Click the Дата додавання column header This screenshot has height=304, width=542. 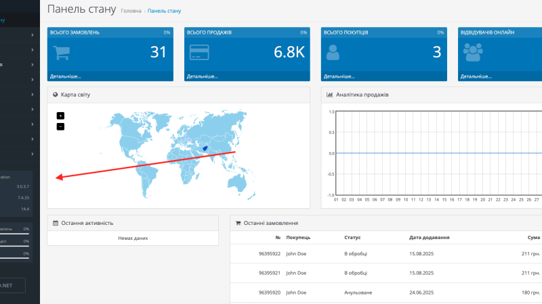[x=430, y=238]
